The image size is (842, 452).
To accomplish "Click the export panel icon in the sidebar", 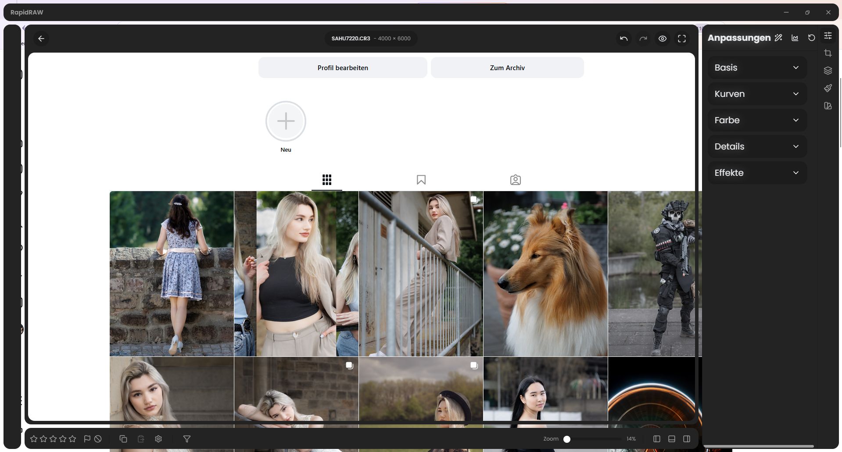I will pos(828,106).
